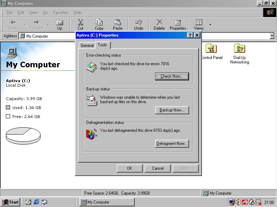The width and height of the screenshot is (277, 207).
Task: Open the Back history dropdown arrow
Action: pos(25,24)
